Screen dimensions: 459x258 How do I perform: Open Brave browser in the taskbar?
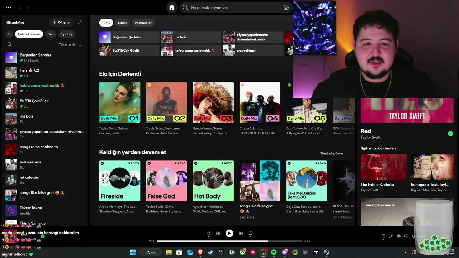200,252
